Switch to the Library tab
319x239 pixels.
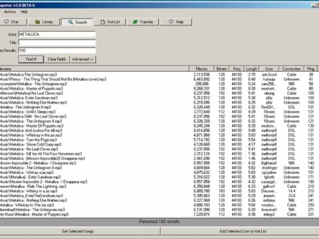[44, 22]
